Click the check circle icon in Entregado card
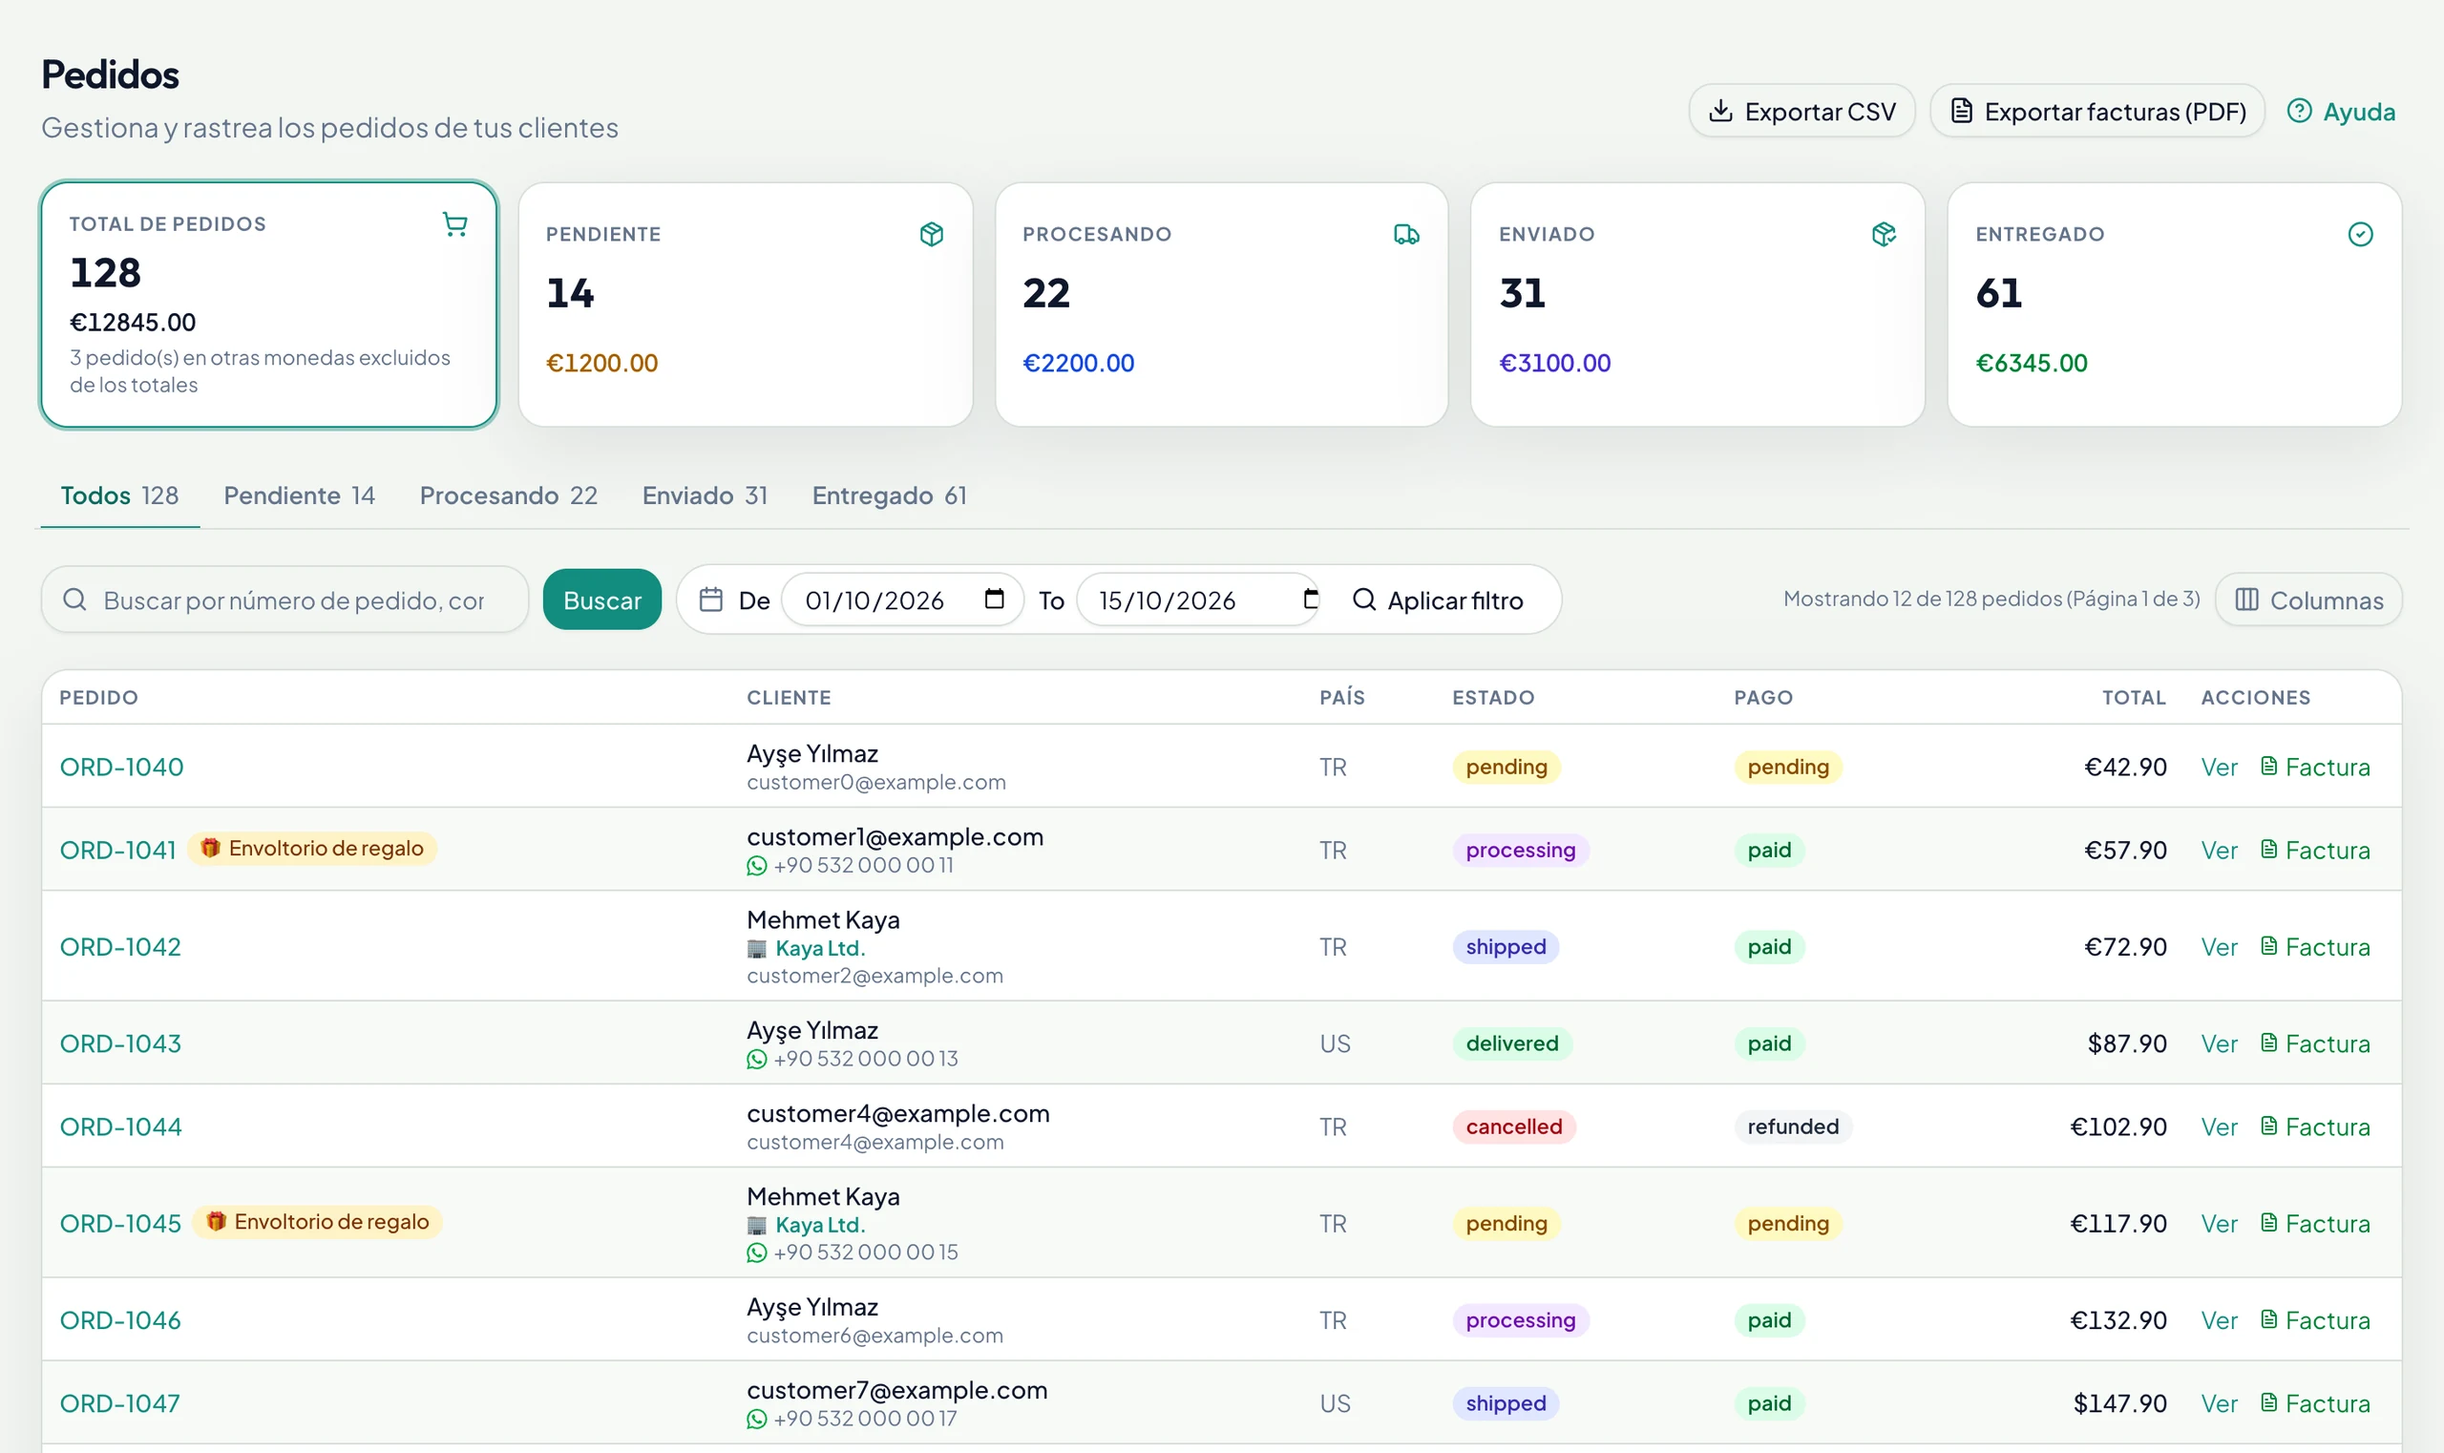Viewport: 2444px width, 1453px height. [2360, 234]
